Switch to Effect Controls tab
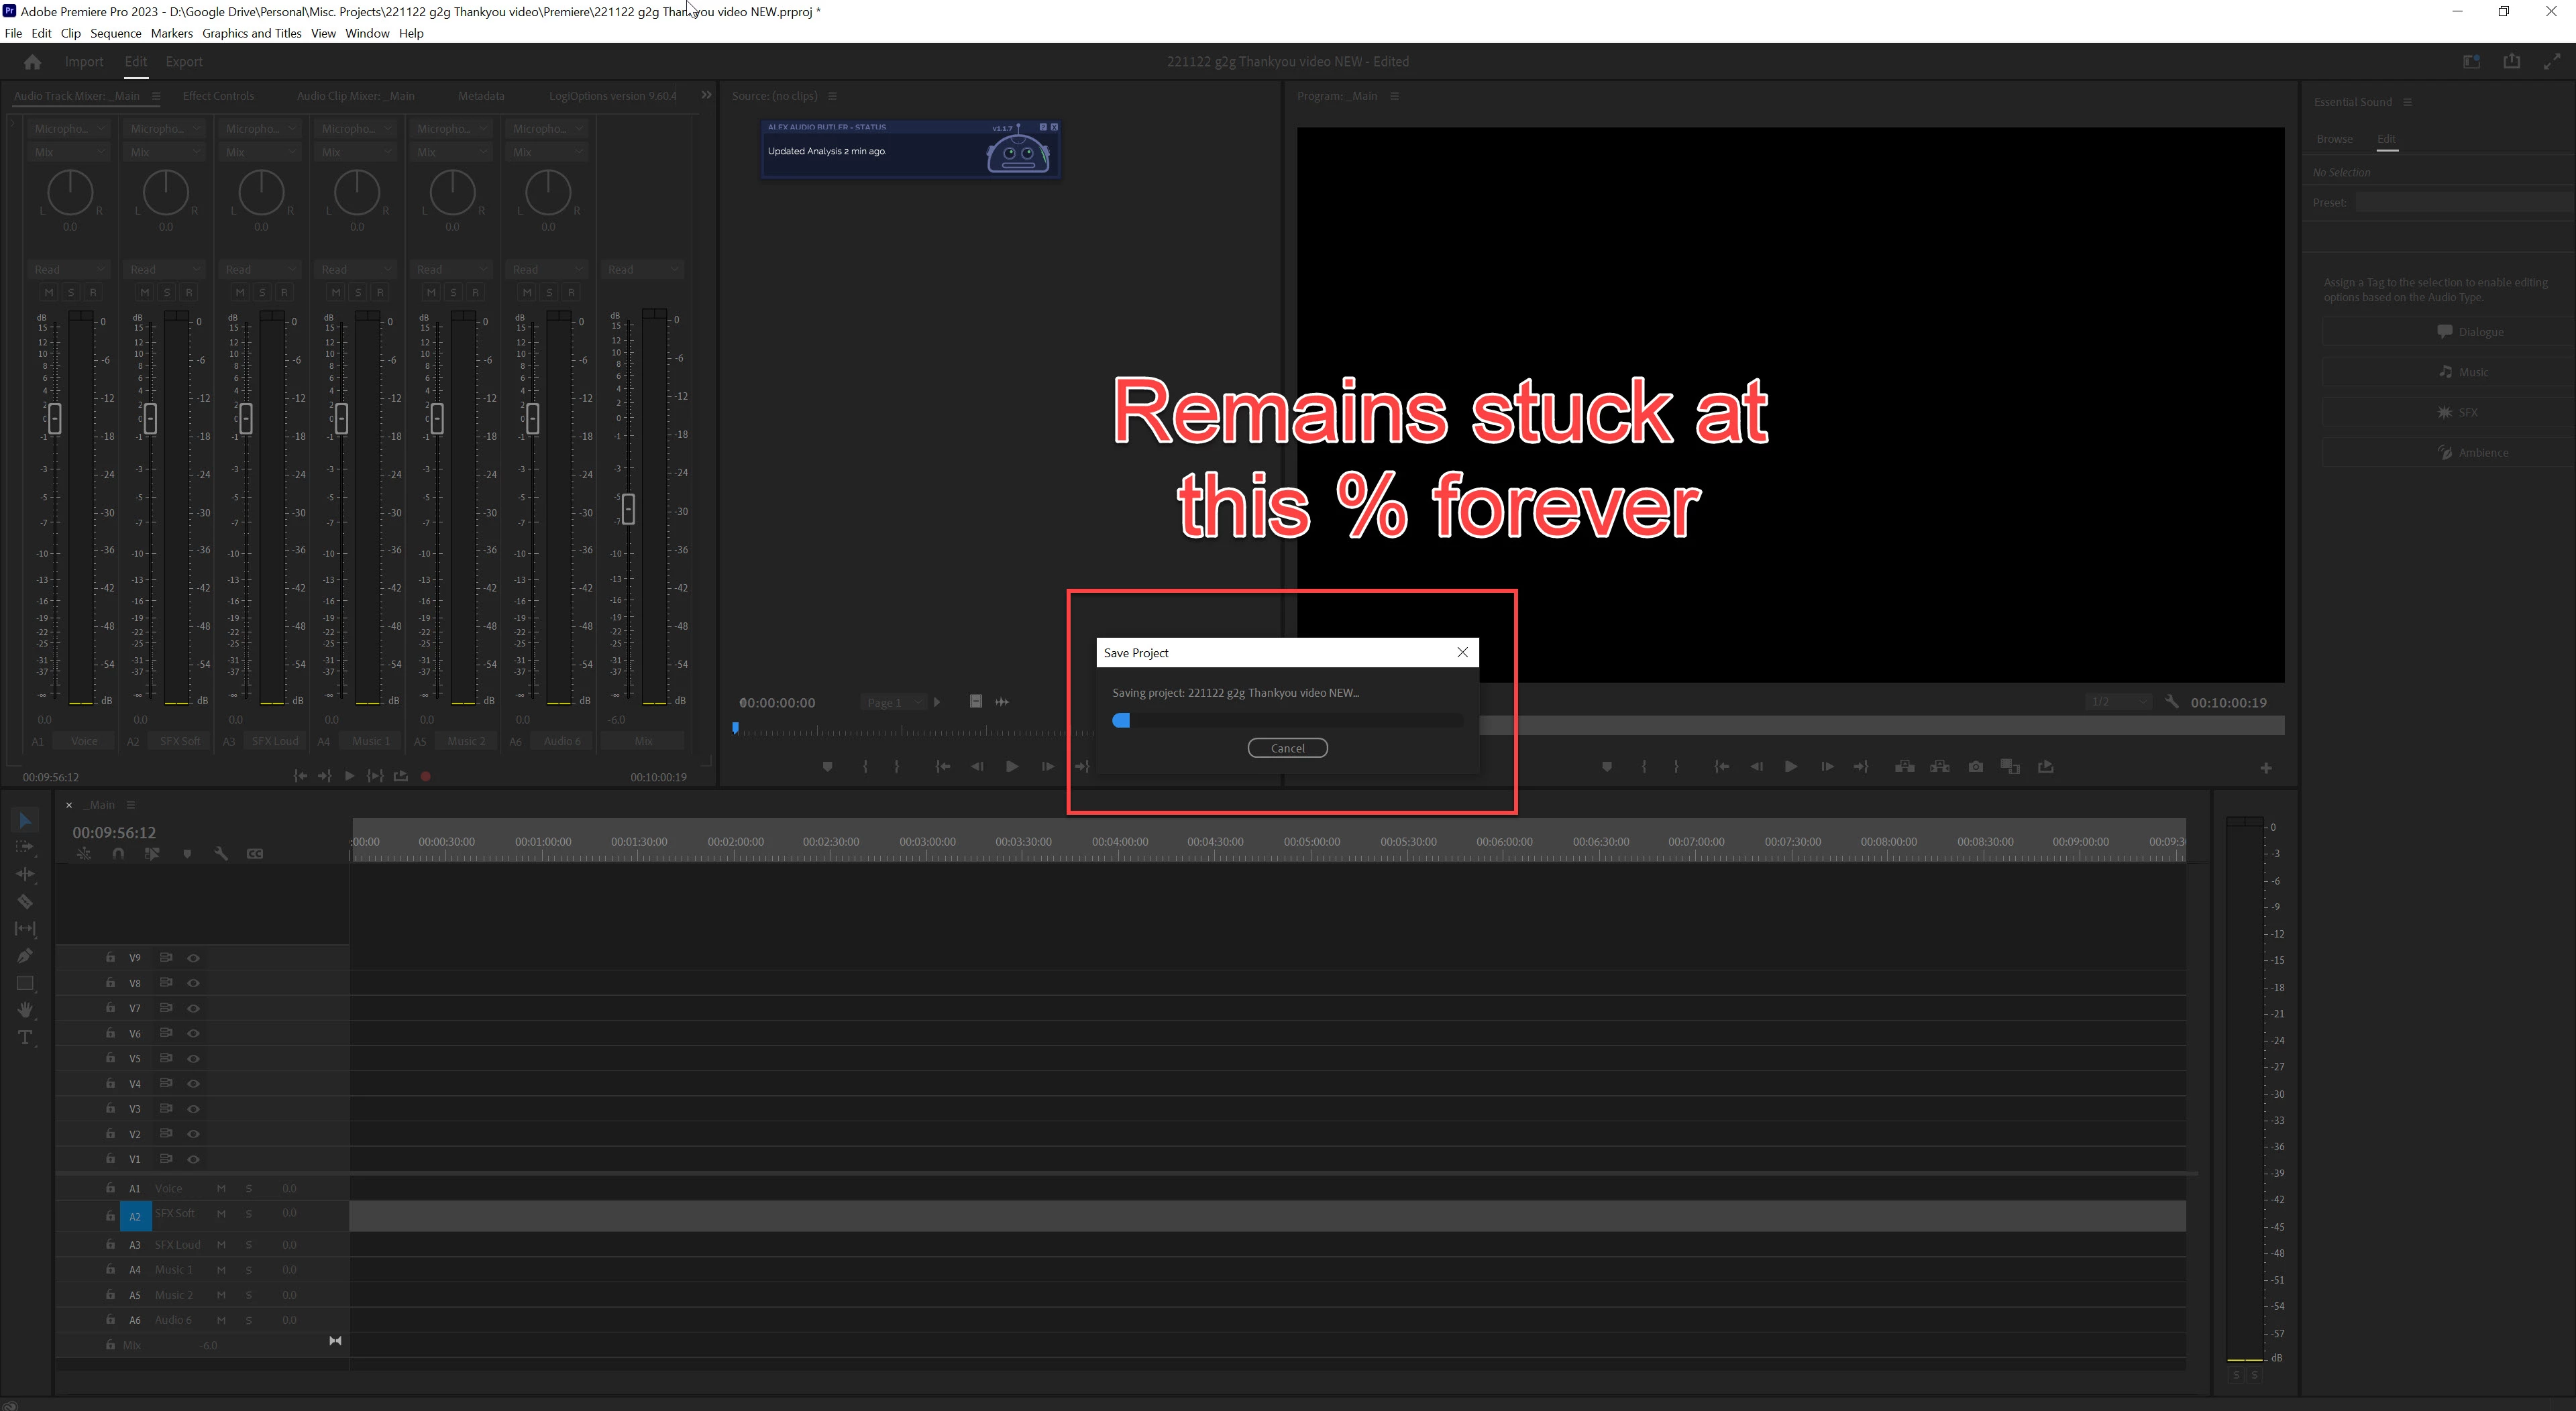This screenshot has width=2576, height=1411. tap(218, 96)
